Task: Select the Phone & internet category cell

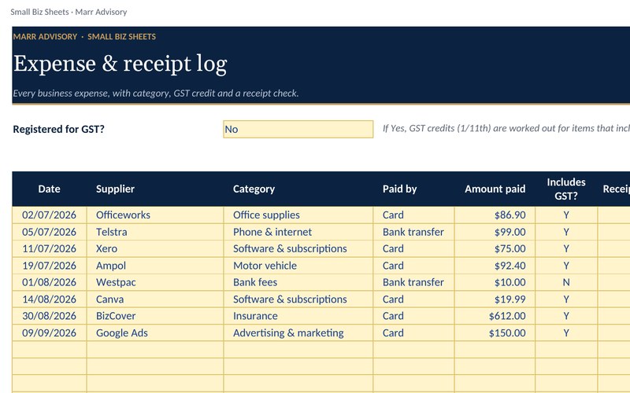Action: click(298, 232)
